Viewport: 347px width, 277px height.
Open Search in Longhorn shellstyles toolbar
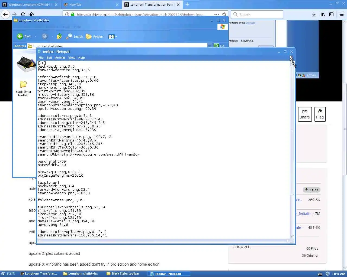[x=74, y=36]
